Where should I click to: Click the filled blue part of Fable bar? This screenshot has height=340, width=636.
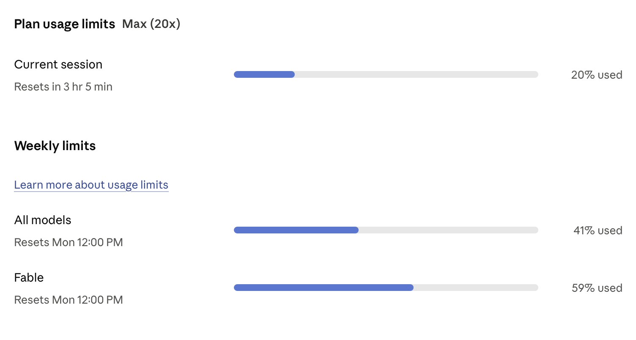click(x=323, y=288)
